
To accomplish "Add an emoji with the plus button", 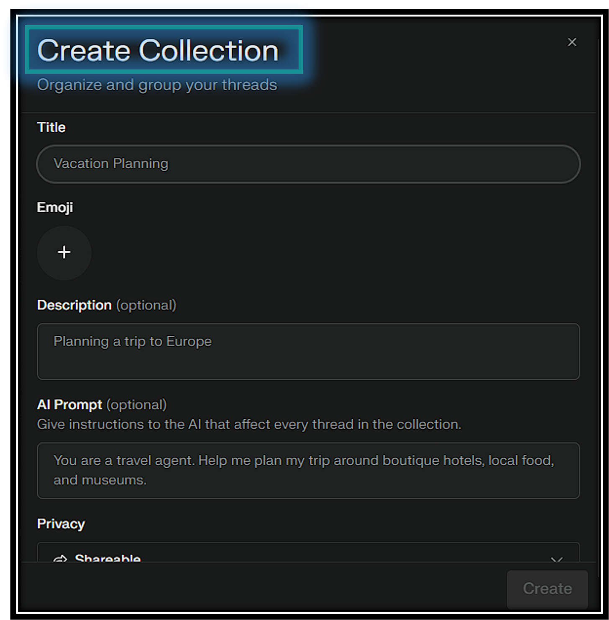I will point(64,252).
